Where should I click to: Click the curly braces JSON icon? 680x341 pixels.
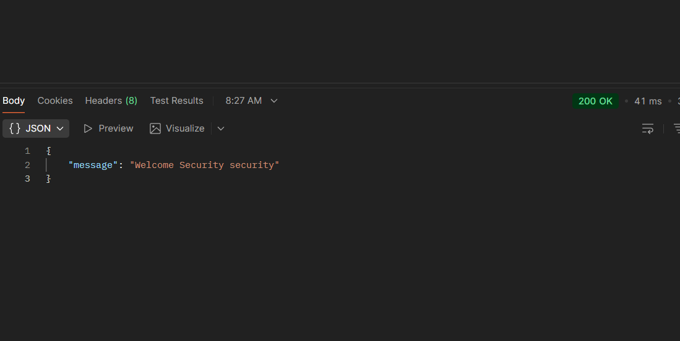tap(15, 128)
